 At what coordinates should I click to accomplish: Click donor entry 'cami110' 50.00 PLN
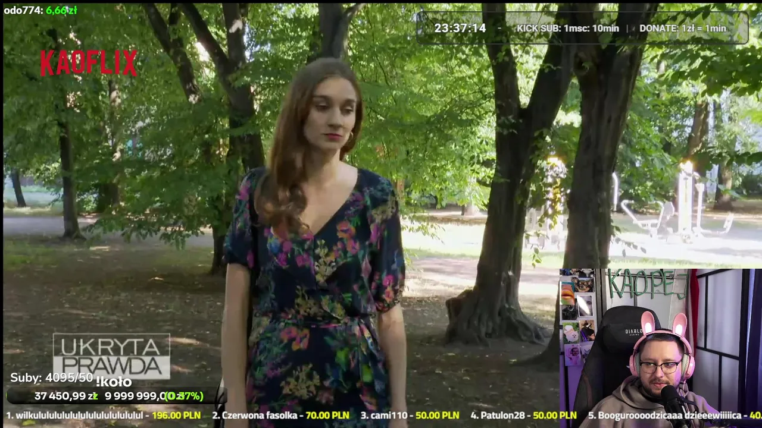pos(410,416)
